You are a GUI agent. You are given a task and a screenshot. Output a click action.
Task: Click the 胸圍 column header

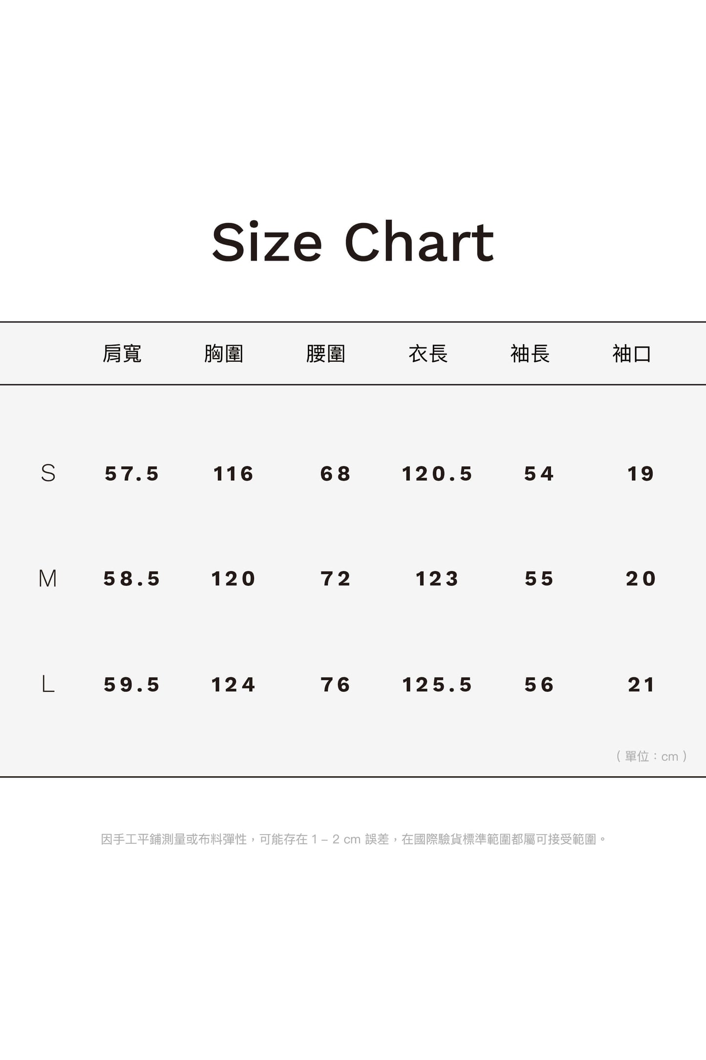pyautogui.click(x=224, y=353)
